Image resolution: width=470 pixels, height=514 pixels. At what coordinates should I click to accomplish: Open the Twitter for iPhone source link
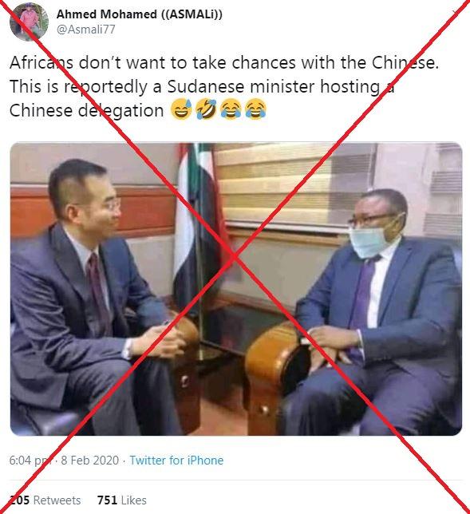tap(176, 461)
